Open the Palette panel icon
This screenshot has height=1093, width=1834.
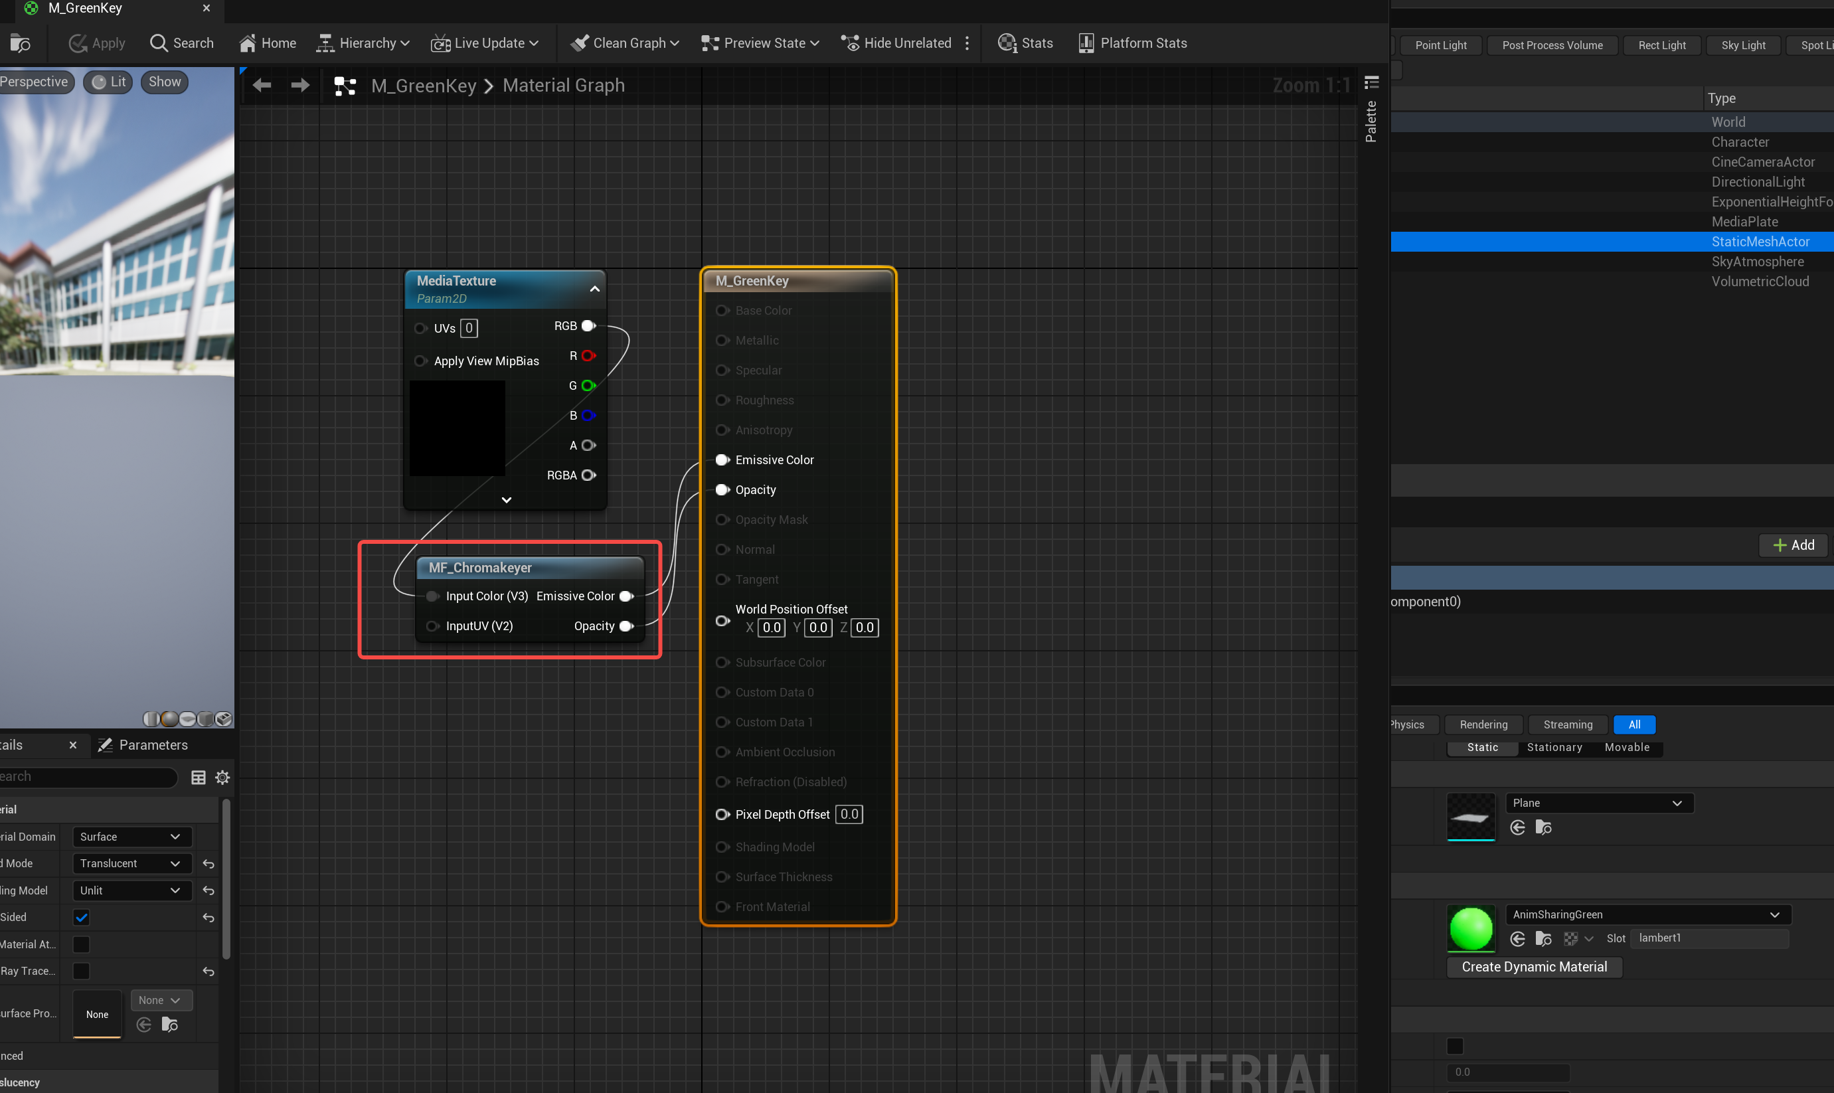[x=1371, y=82]
